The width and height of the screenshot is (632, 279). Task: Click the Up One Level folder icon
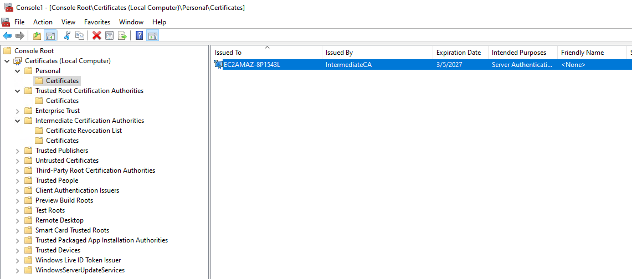(37, 36)
